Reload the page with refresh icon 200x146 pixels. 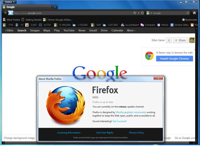[x=142, y=13]
